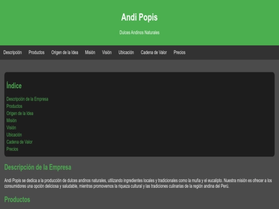279x209 pixels.
Task: Go to Productos in the navigation bar
Action: pos(37,53)
